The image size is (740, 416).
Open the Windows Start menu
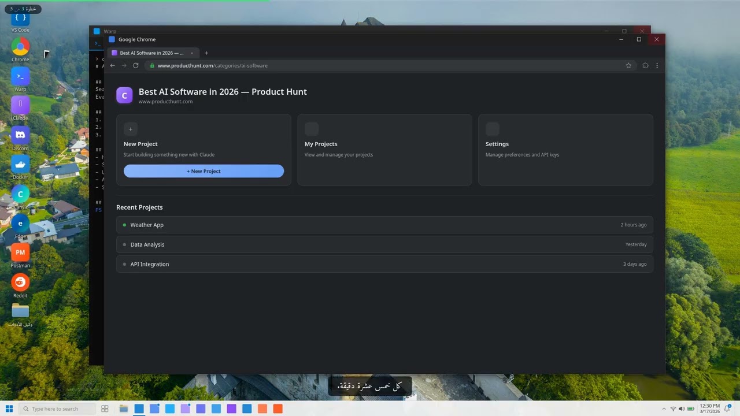[x=9, y=408]
